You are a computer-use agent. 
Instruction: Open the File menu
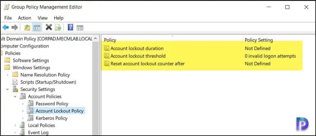pyautogui.click(x=8, y=18)
